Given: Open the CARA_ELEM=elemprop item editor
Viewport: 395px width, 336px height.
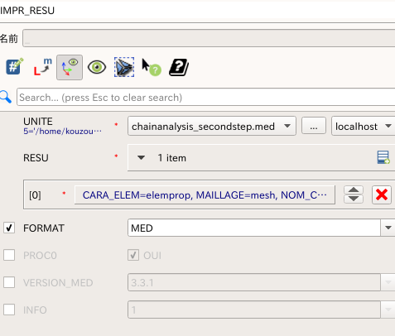Looking at the screenshot, I should [x=205, y=194].
